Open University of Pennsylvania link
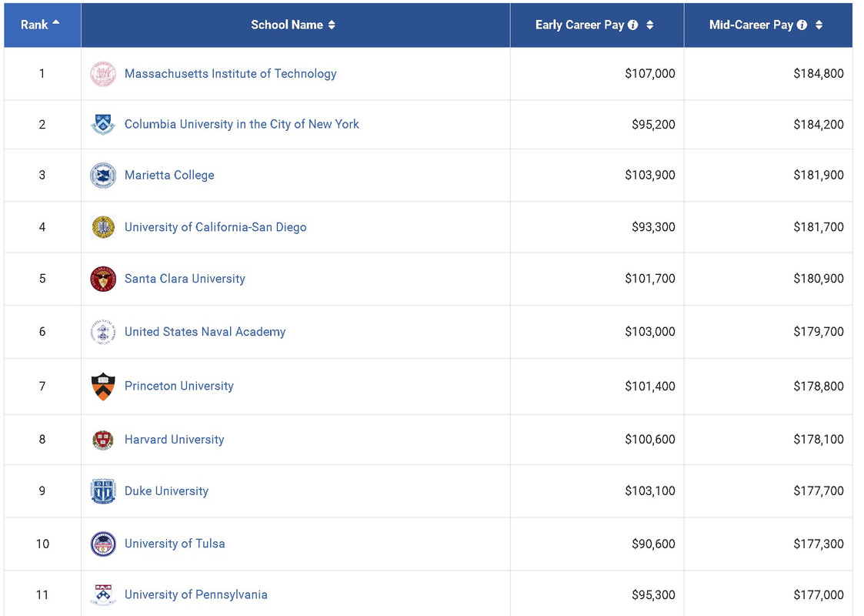Screen dimensions: 864x616 click(x=195, y=594)
